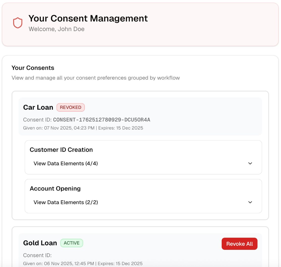Select the chevron beside Account Opening elements
281x267 pixels.
point(250,202)
